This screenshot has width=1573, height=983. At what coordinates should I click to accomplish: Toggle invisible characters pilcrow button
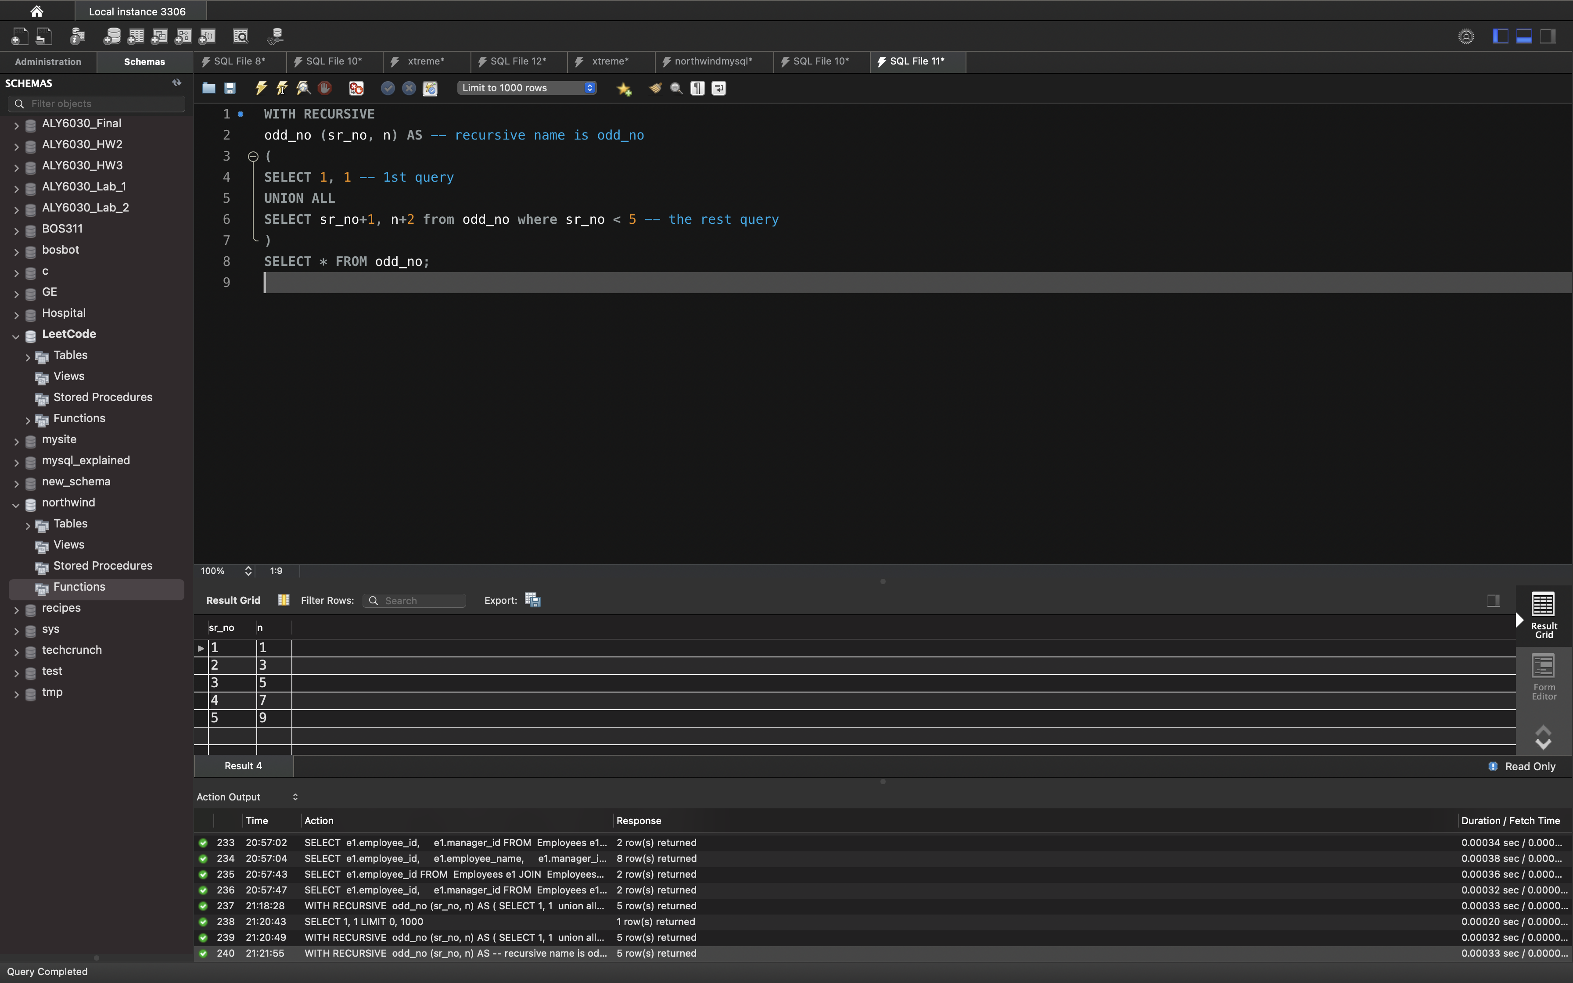(x=697, y=88)
